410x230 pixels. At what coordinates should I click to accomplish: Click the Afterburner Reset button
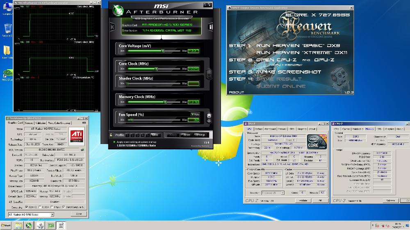coord(186,135)
